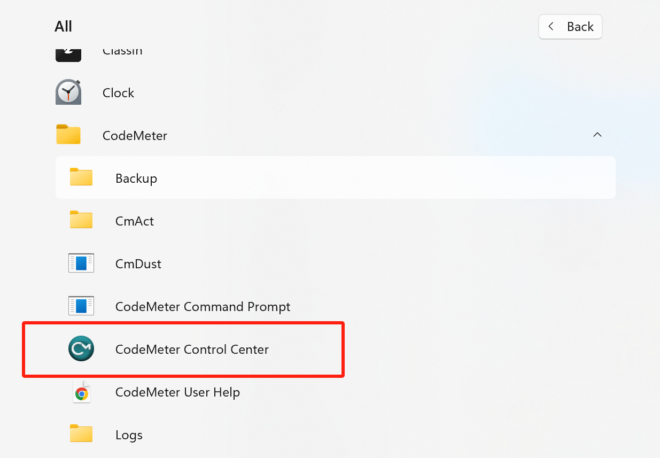The width and height of the screenshot is (660, 458).
Task: Open CodeMeter Control Center
Action: [x=191, y=349]
